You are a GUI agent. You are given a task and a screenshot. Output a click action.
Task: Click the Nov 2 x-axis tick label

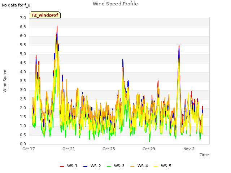click(189, 149)
